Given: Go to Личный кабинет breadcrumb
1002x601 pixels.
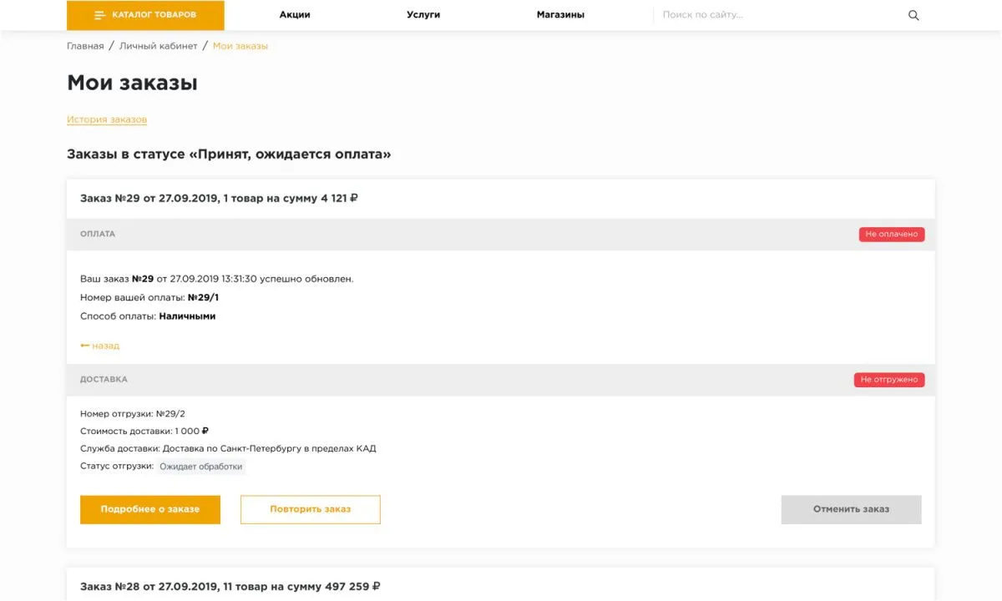Looking at the screenshot, I should coord(159,46).
